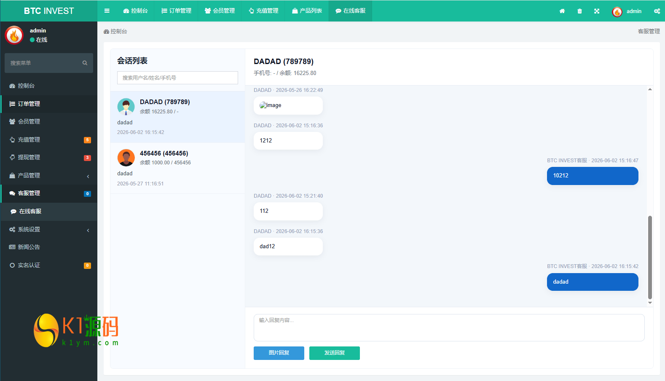Collapse the 客服管理 sidebar menu
This screenshot has width=665, height=381.
point(49,193)
